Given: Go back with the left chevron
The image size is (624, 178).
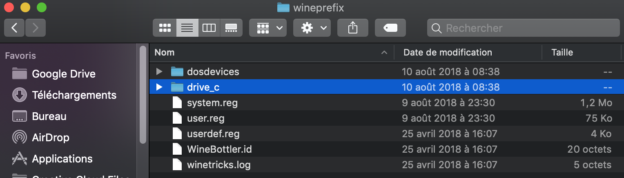Looking at the screenshot, I should 15,28.
